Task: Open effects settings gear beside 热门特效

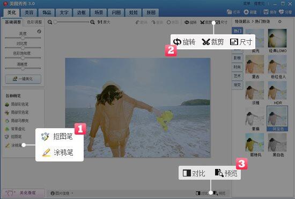Action: pyautogui.click(x=280, y=21)
